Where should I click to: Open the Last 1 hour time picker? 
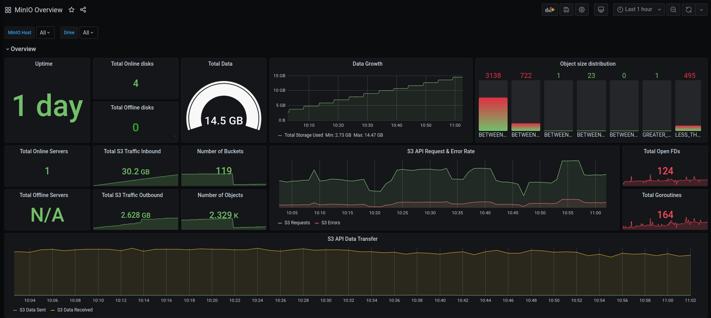(639, 10)
